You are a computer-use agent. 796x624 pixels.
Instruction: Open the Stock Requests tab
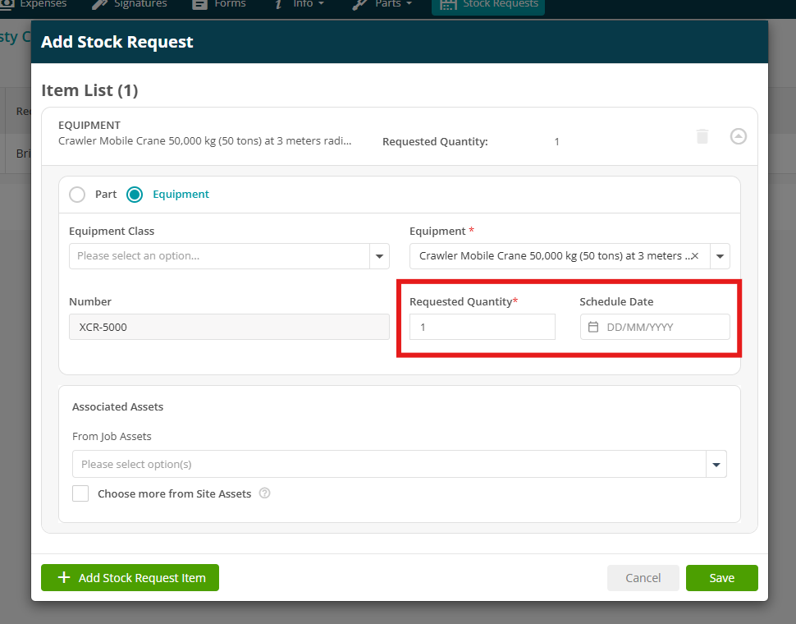[488, 5]
